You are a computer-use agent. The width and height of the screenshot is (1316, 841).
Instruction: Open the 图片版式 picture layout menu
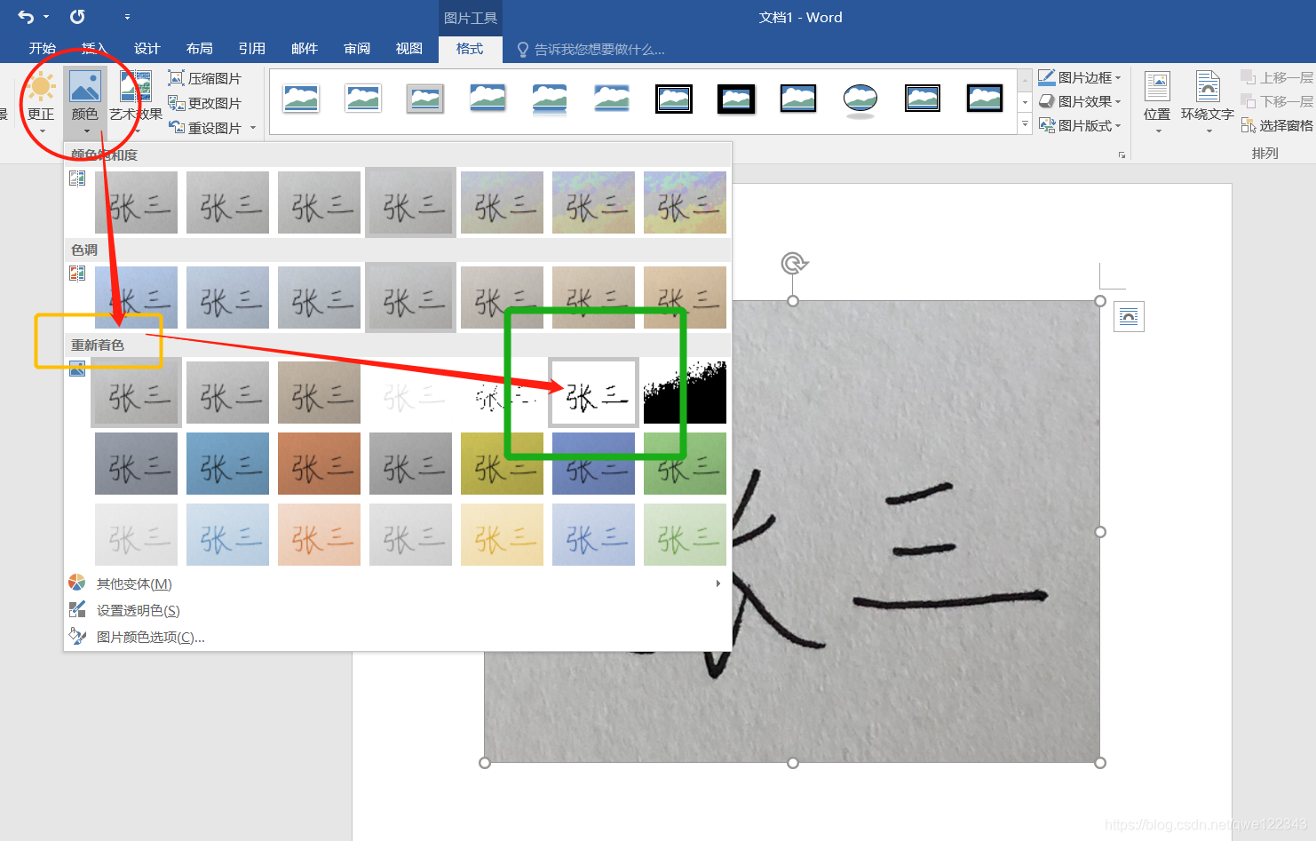point(1080,125)
